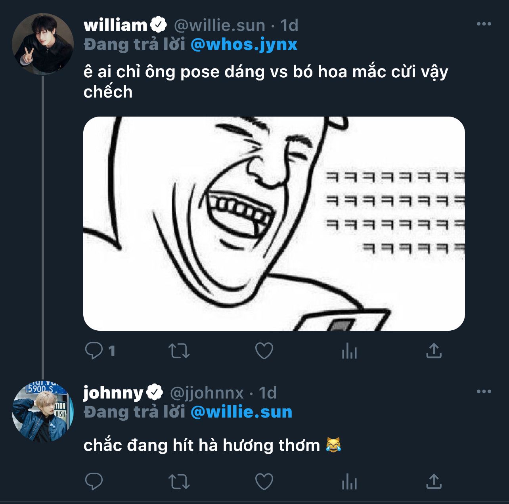
Task: Open the laughing meme image
Action: [274, 223]
